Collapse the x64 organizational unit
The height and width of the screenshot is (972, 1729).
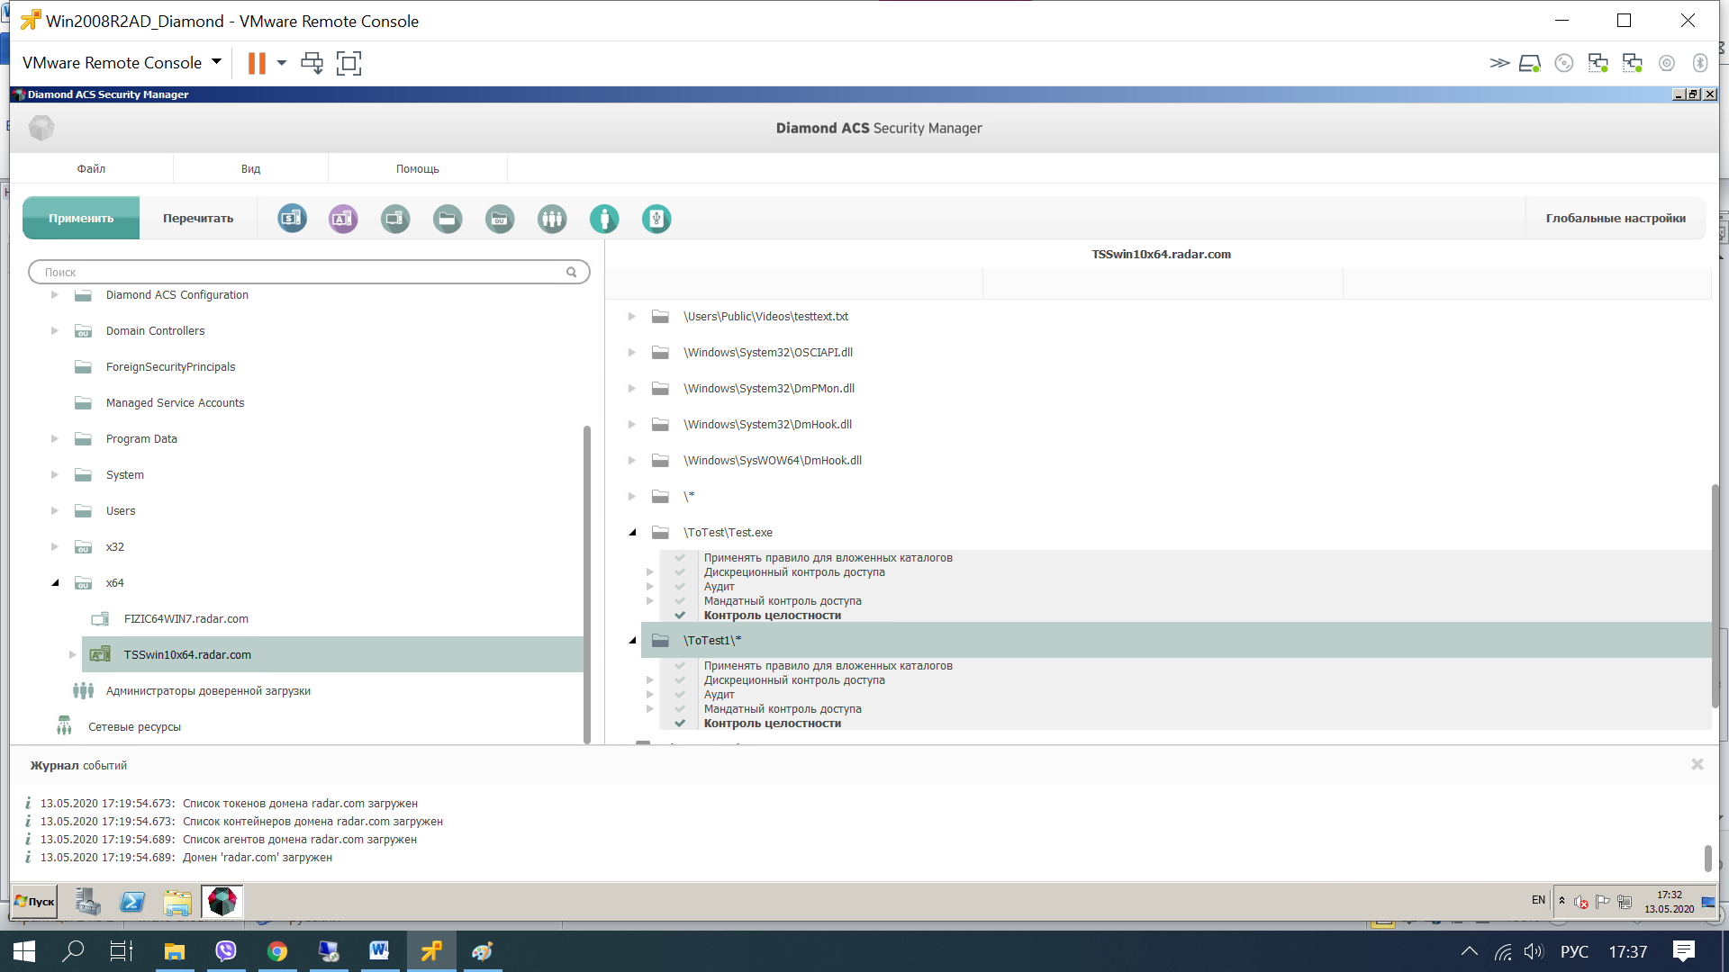55,583
